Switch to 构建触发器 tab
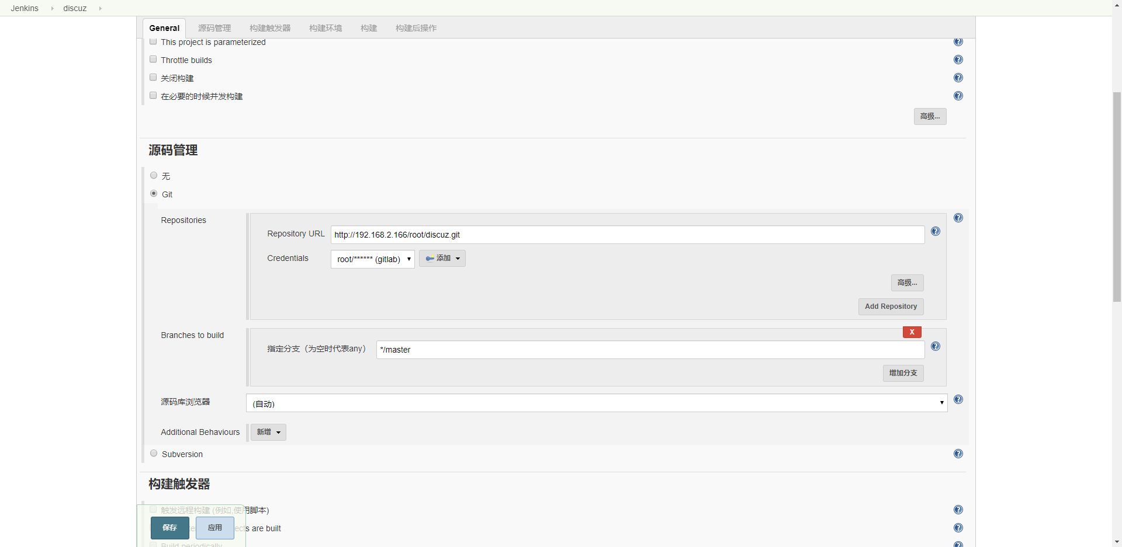 [x=270, y=28]
